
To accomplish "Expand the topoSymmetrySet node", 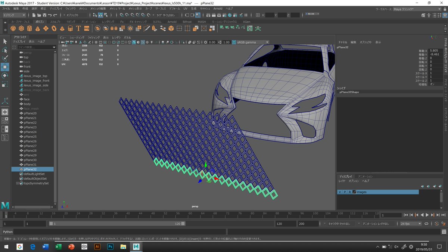I will 17,183.
